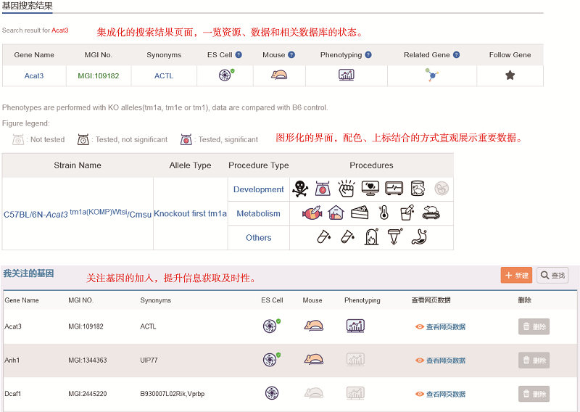View web data for Dcaf1 followed gene
Screen dimensions: 580x412
pos(440,395)
